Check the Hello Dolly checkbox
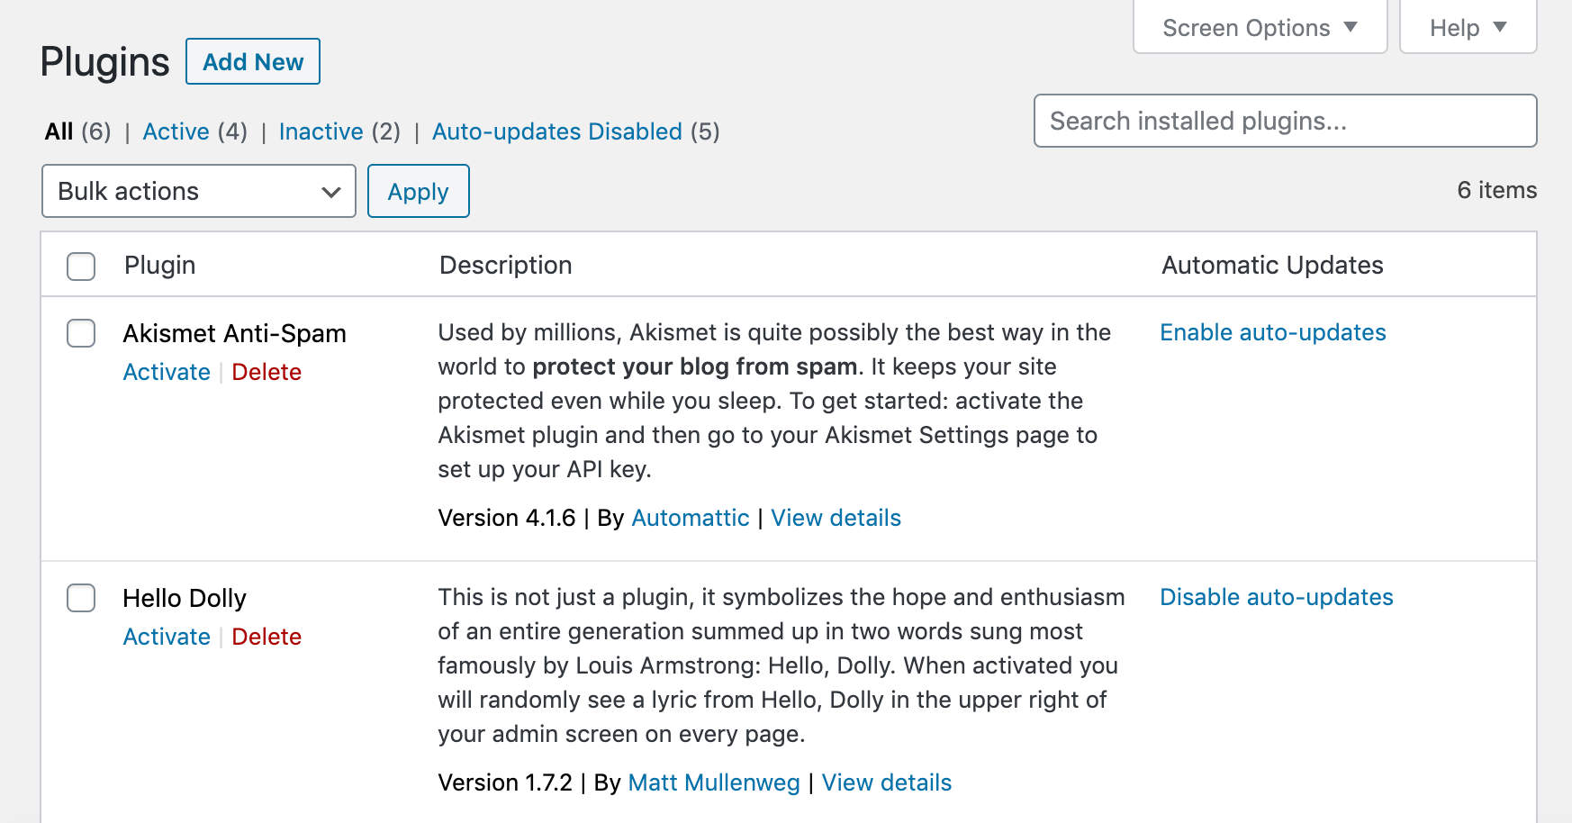Image resolution: width=1572 pixels, height=823 pixels. (x=80, y=598)
